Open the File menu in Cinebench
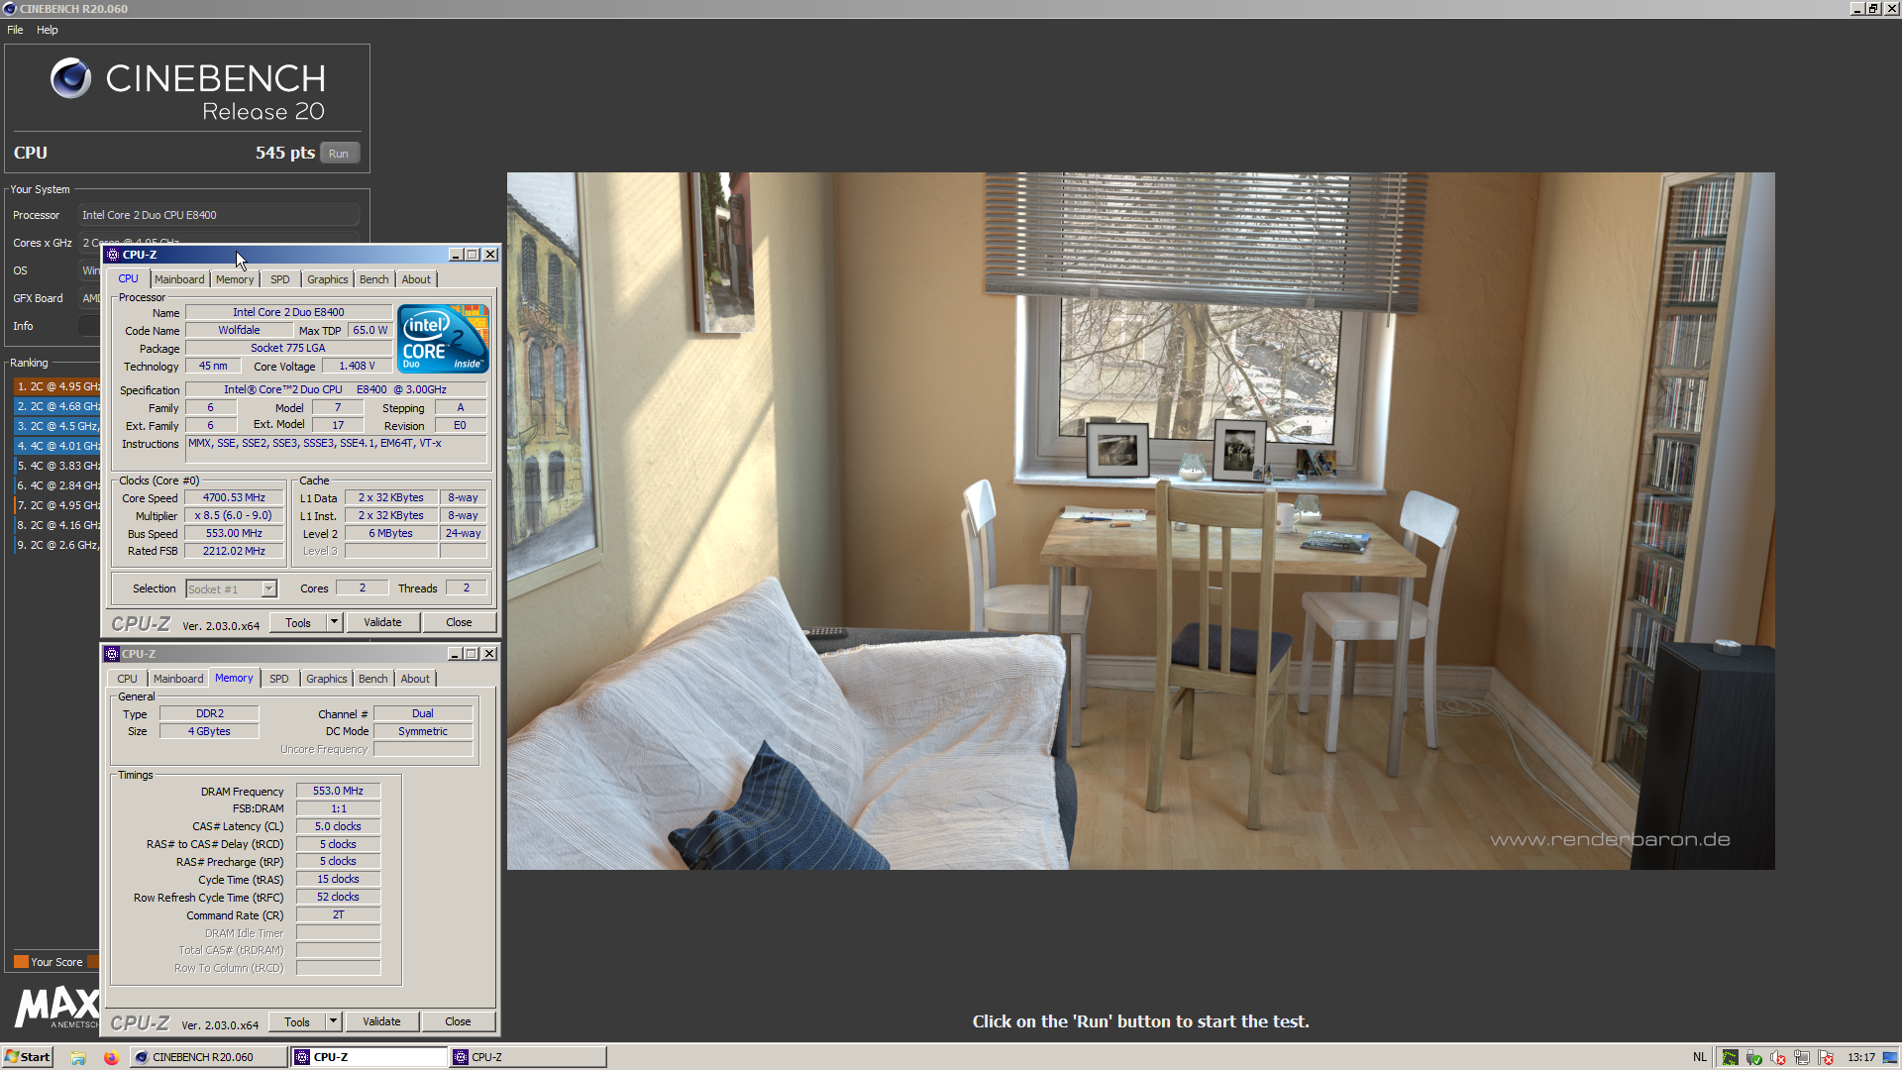 (x=15, y=30)
